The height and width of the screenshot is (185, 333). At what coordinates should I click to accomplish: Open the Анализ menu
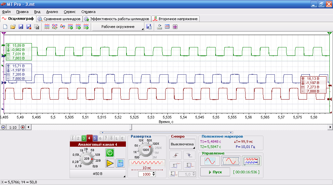pos(52,12)
